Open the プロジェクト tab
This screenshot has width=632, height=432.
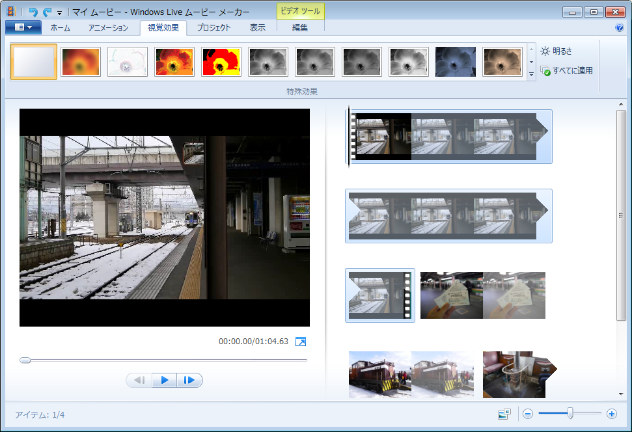[x=214, y=28]
